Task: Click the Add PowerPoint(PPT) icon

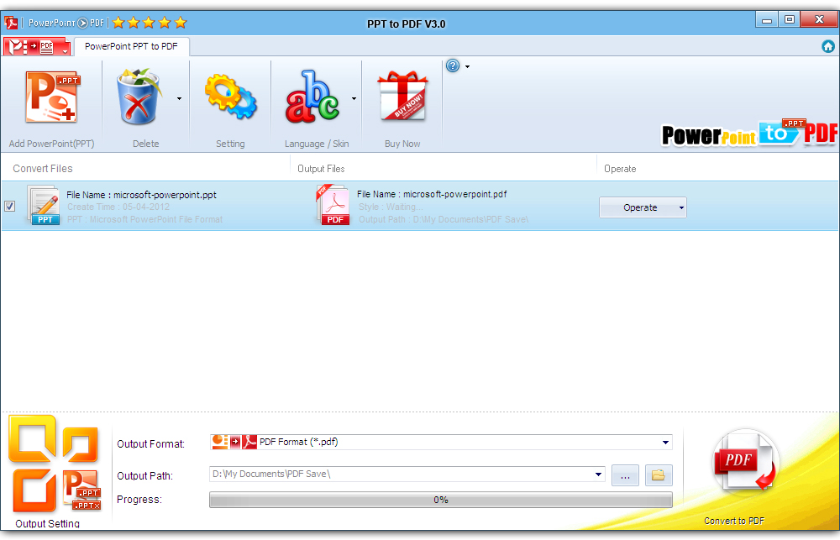Action: click(52, 97)
